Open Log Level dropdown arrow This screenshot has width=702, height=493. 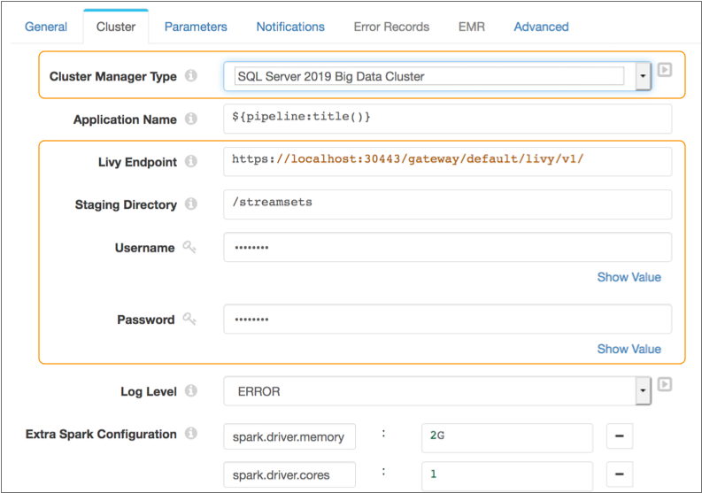643,391
